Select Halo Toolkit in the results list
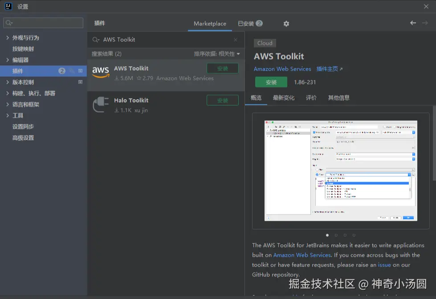This screenshot has width=436, height=299. coord(166,107)
